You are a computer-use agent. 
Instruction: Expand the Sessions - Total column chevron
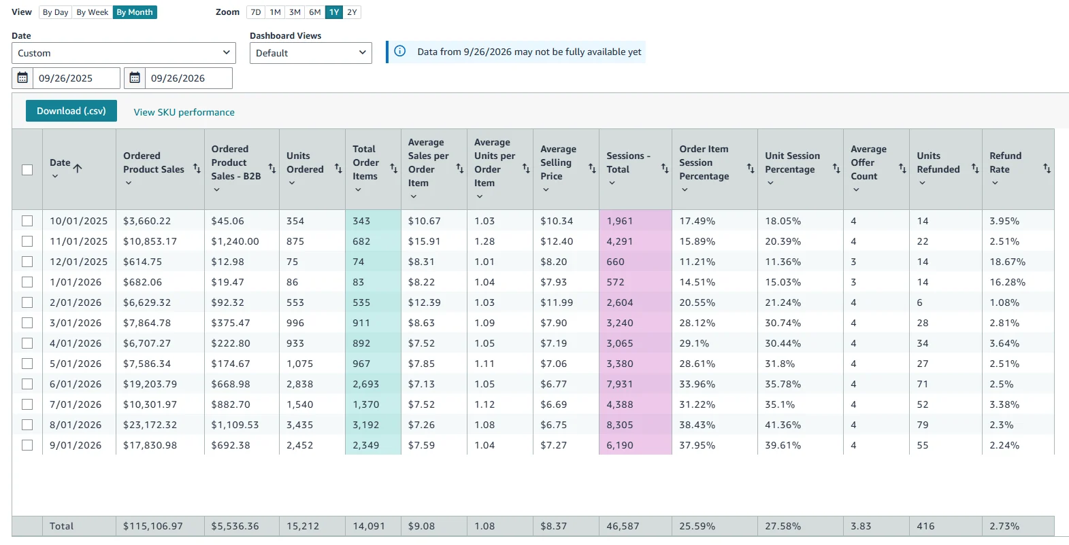[x=612, y=183]
